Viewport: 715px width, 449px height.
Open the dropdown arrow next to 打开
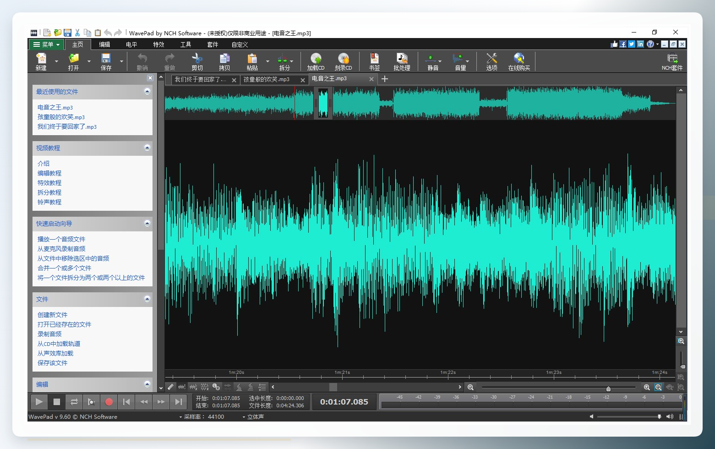coord(89,61)
